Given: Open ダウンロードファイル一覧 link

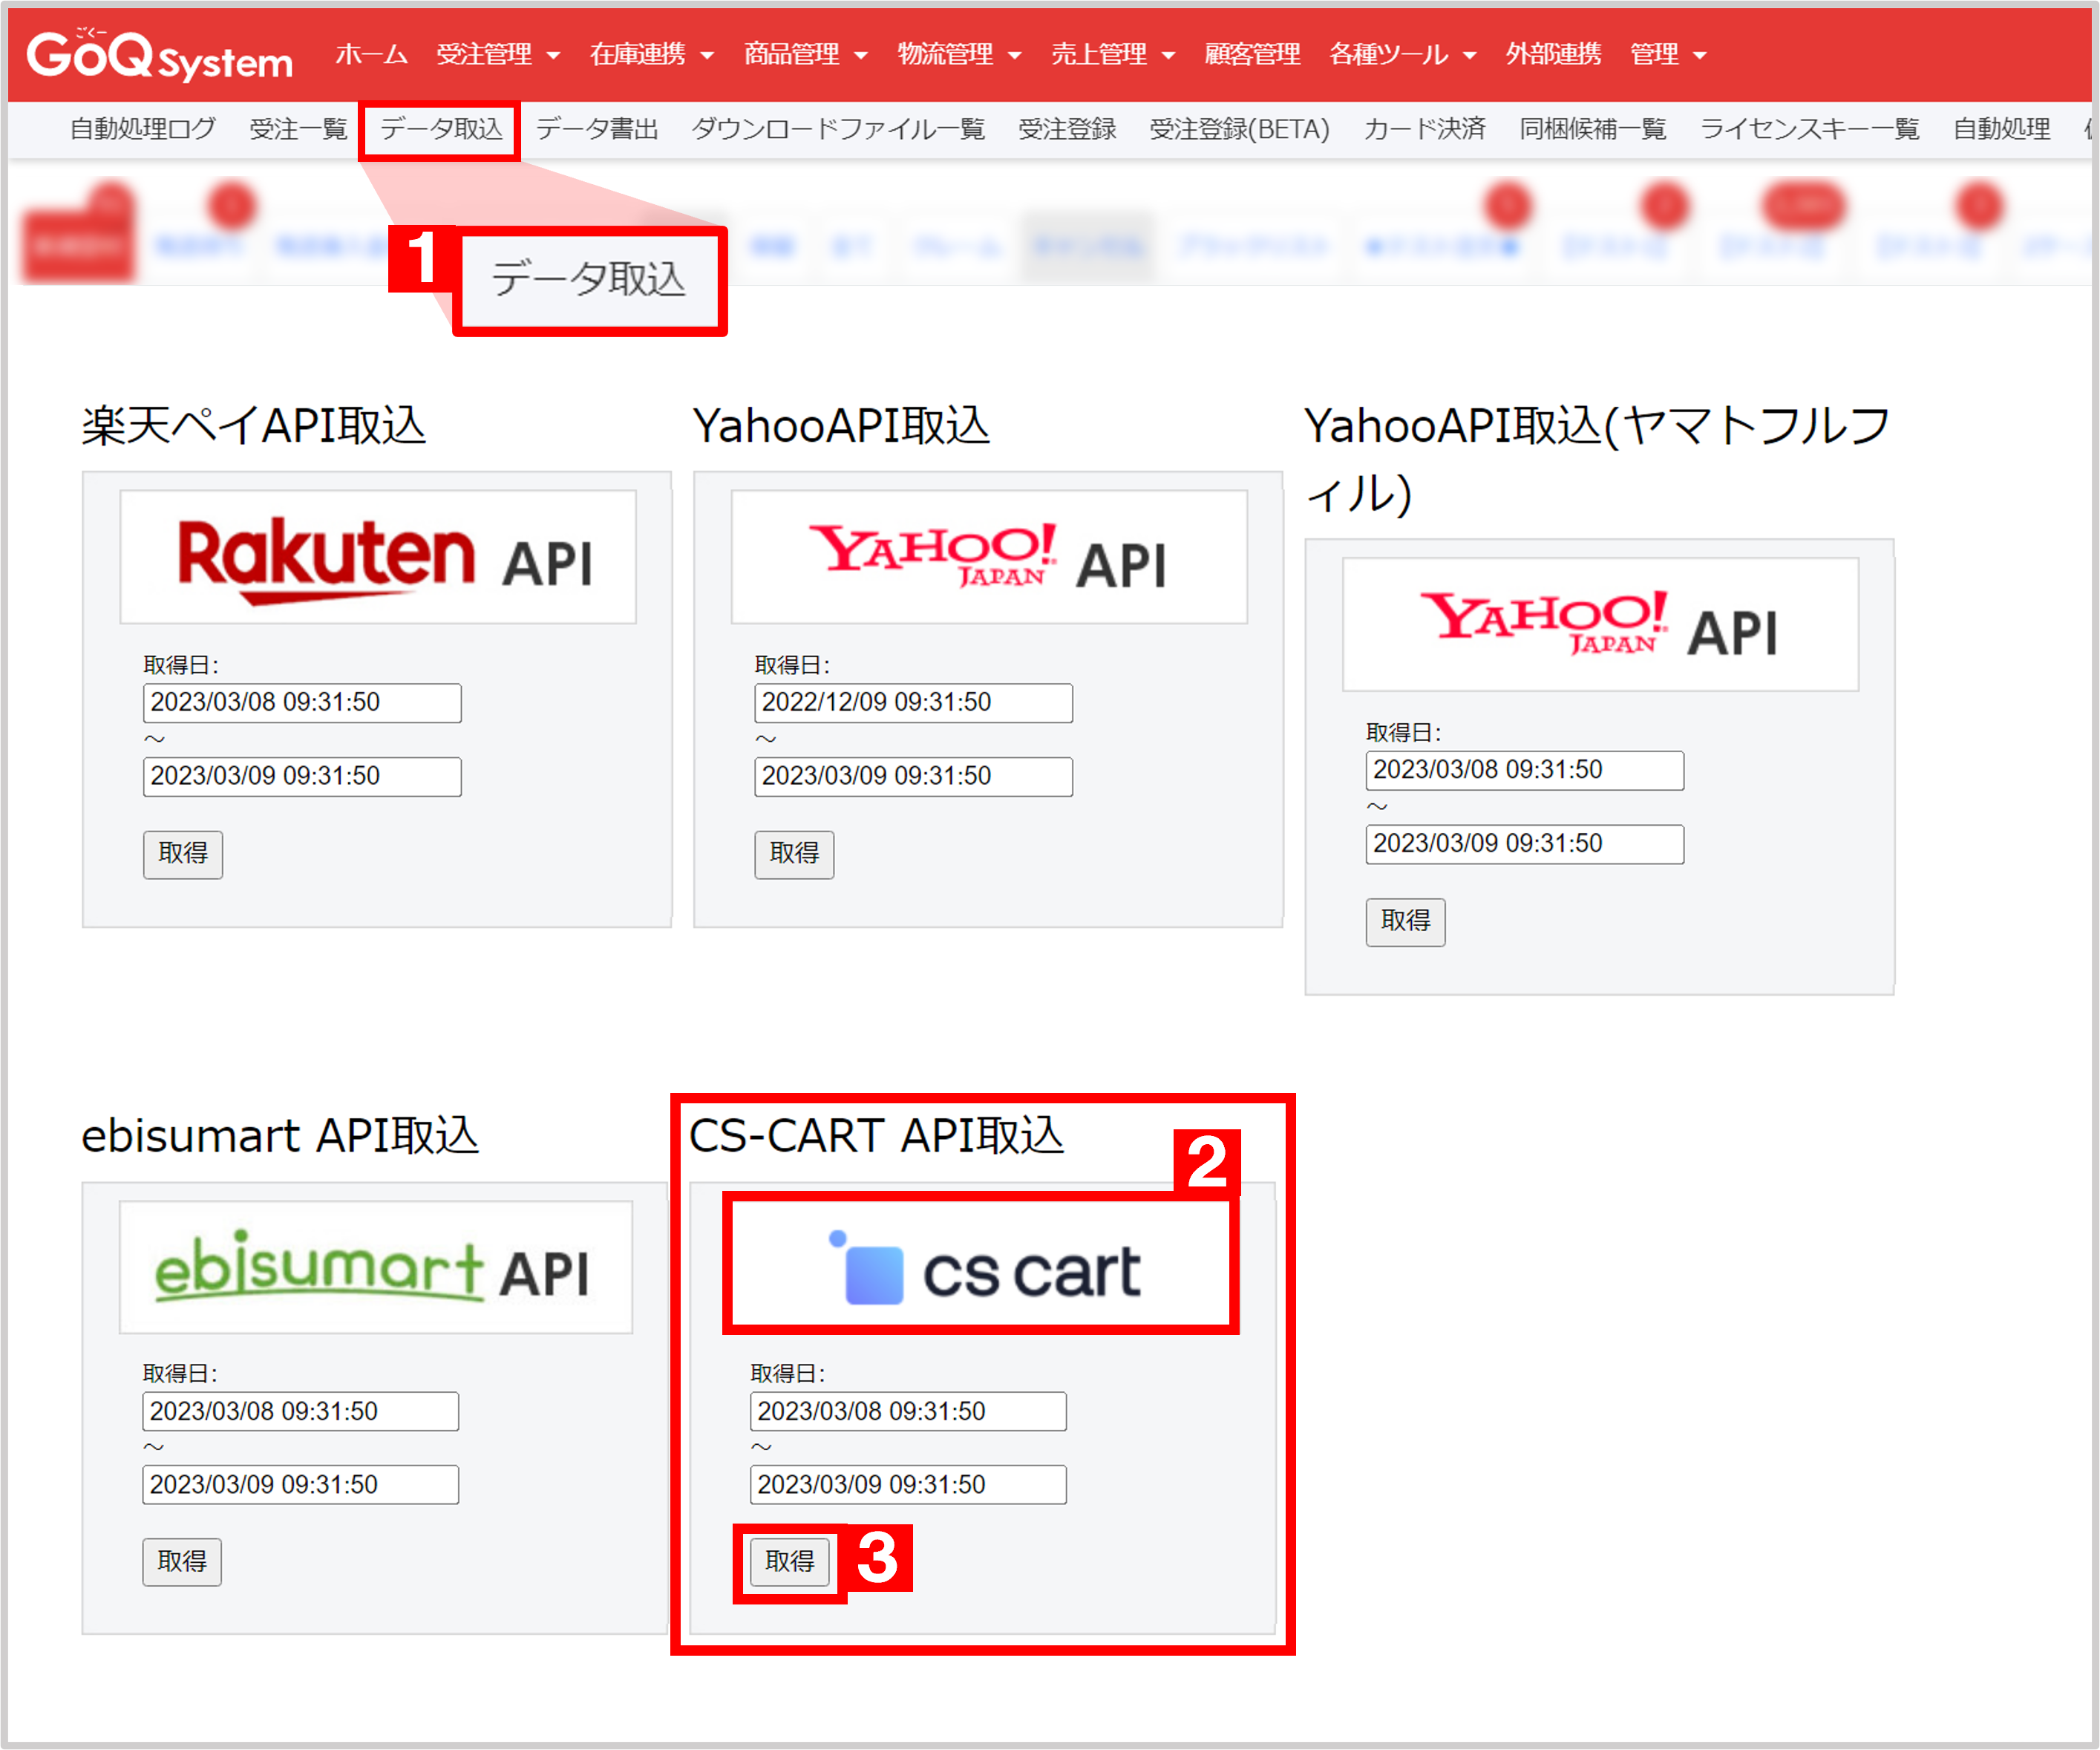Looking at the screenshot, I should tap(838, 129).
